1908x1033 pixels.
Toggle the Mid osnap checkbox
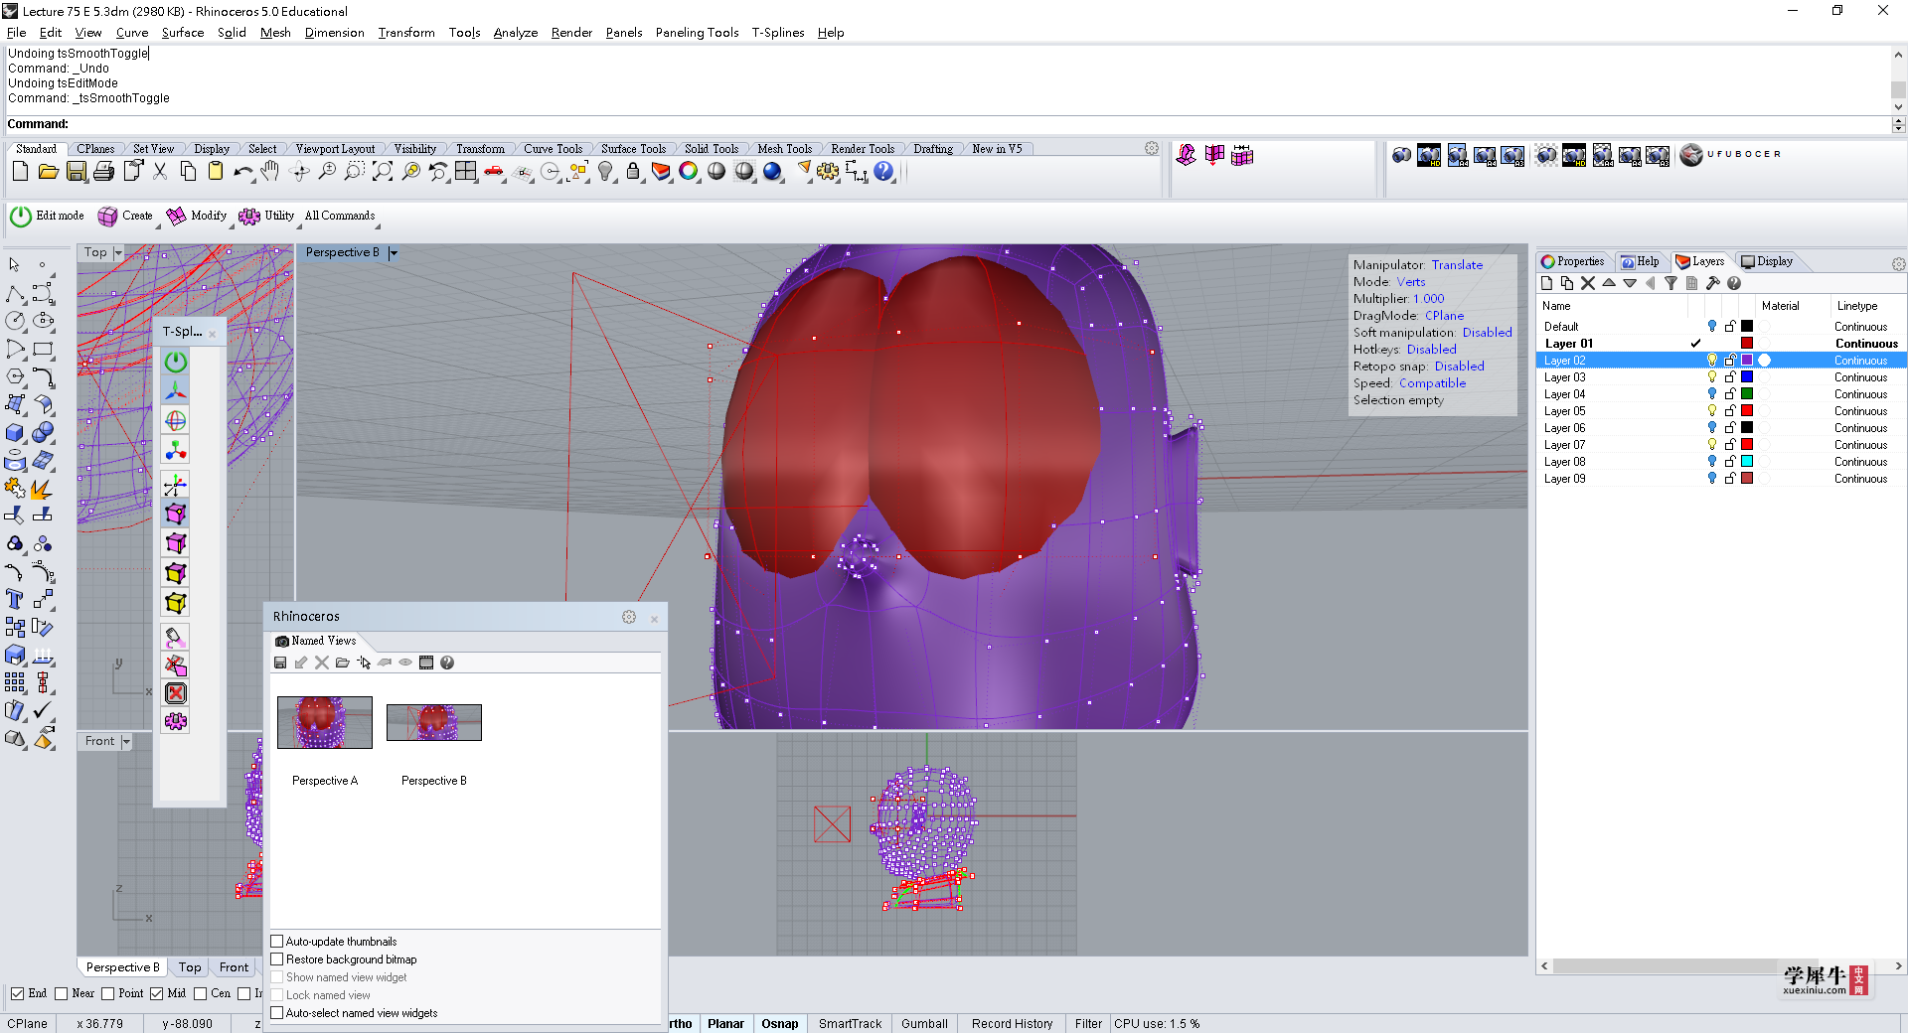157,993
